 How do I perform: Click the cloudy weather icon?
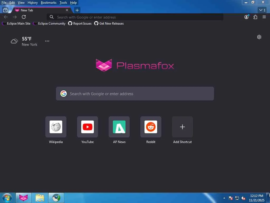click(x=14, y=41)
